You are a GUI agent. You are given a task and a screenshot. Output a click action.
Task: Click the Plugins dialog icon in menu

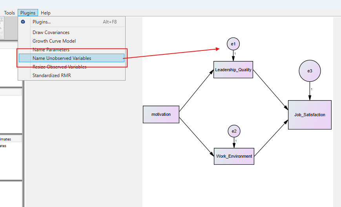(23, 22)
